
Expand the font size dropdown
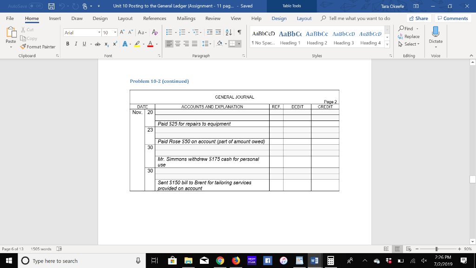(115, 32)
